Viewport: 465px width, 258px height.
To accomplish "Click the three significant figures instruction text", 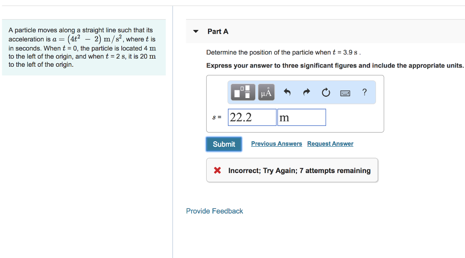I will coord(335,65).
